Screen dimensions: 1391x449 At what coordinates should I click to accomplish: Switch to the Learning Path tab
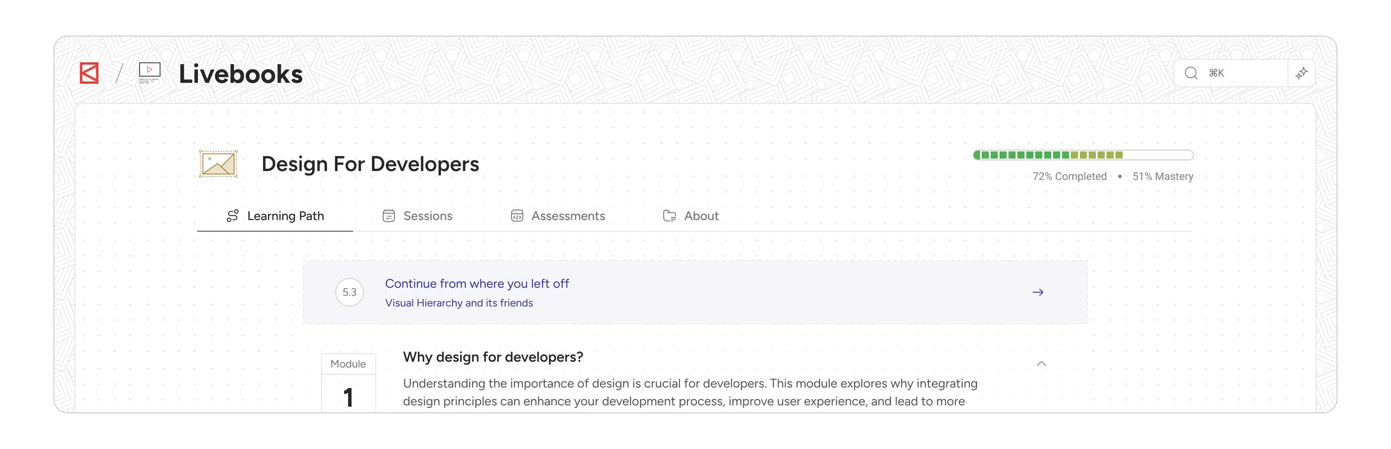(276, 216)
